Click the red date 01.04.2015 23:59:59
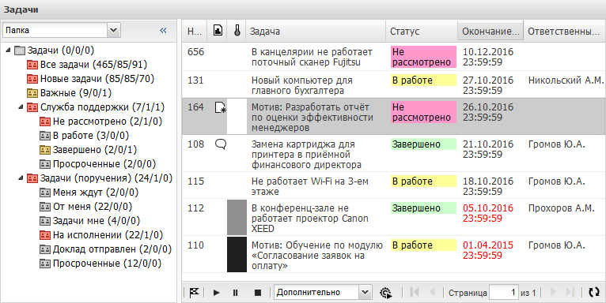 click(488, 251)
